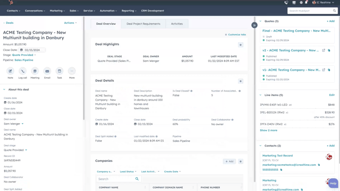The image size is (340, 191).
Task: Go back to Deals list
Action: (8, 23)
